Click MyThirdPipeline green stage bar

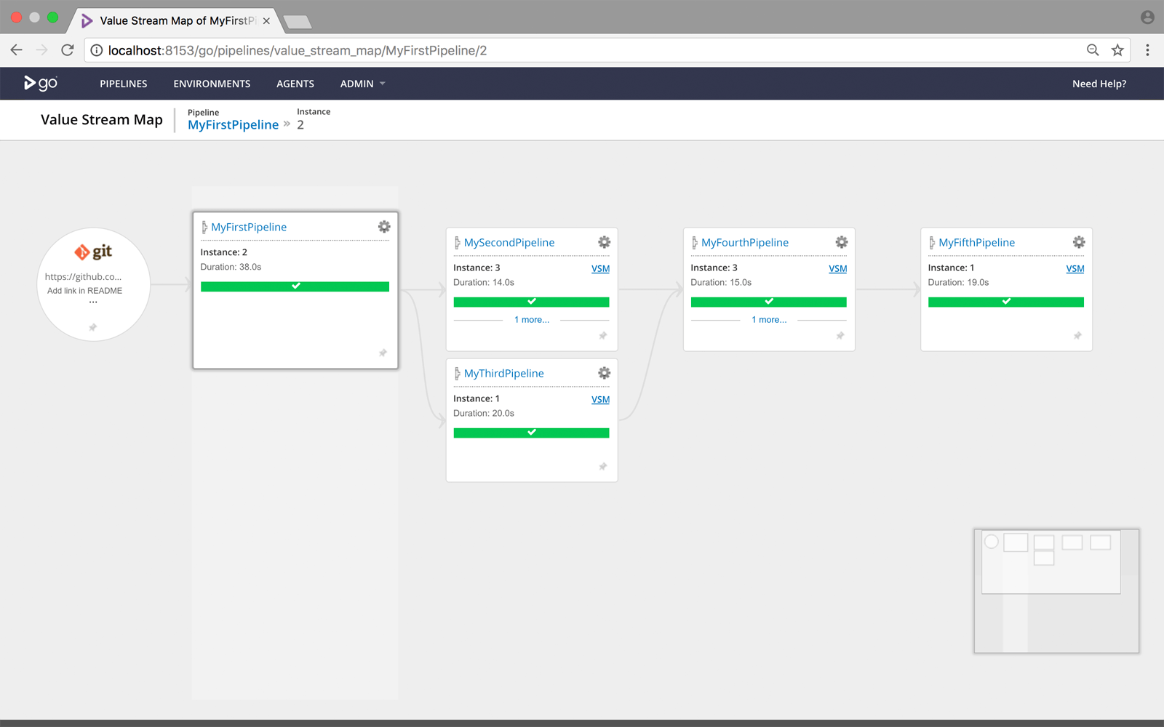pyautogui.click(x=531, y=433)
